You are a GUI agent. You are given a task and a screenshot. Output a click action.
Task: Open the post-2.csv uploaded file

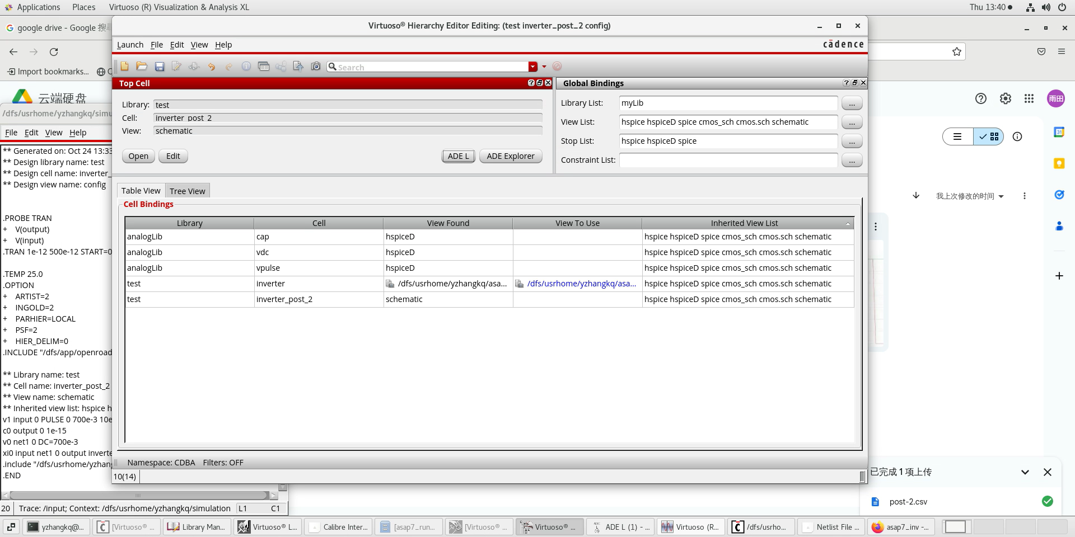click(908, 502)
